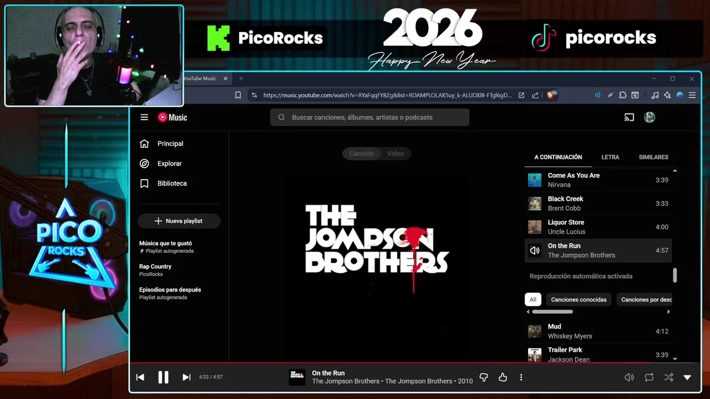710x399 pixels.
Task: Select the Letra lyrics tab
Action: coord(610,157)
